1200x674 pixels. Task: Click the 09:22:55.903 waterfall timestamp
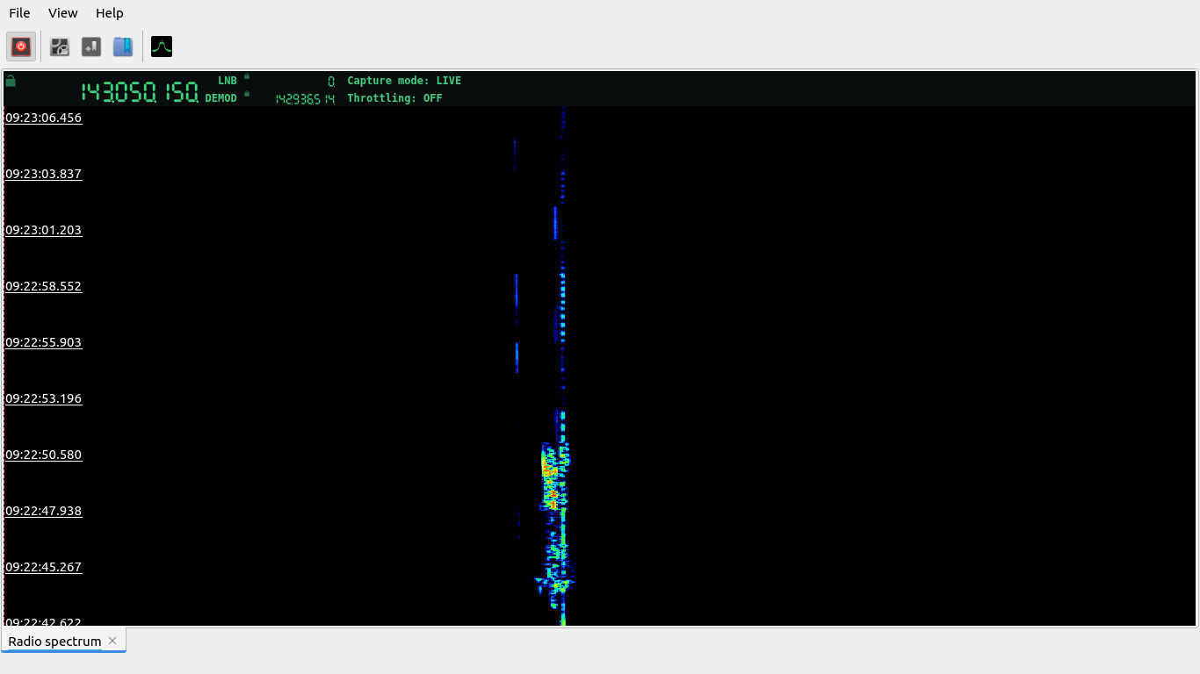point(43,342)
